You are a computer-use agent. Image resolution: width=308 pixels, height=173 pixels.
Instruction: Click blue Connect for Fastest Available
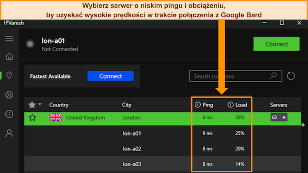coord(110,76)
